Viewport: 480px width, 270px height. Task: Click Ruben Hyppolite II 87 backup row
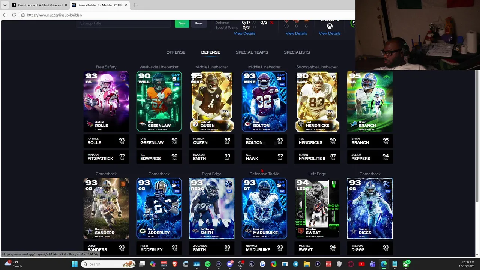tap(317, 157)
